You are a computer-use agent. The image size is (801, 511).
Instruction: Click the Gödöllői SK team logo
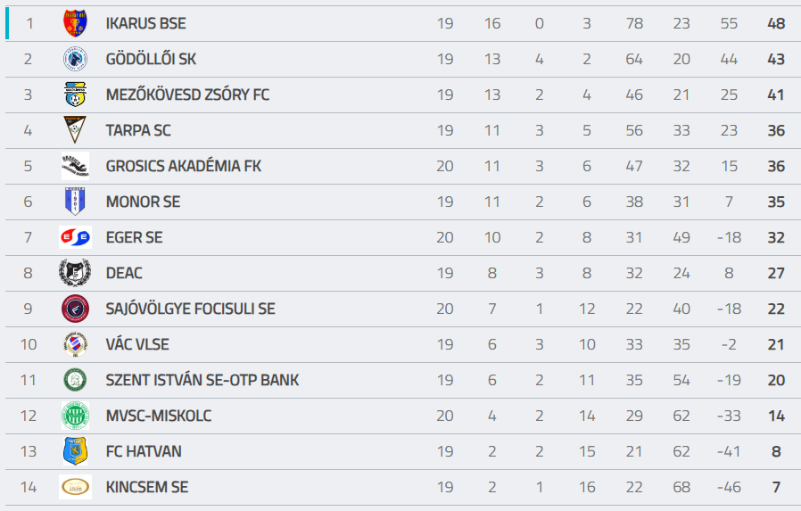[x=75, y=59]
